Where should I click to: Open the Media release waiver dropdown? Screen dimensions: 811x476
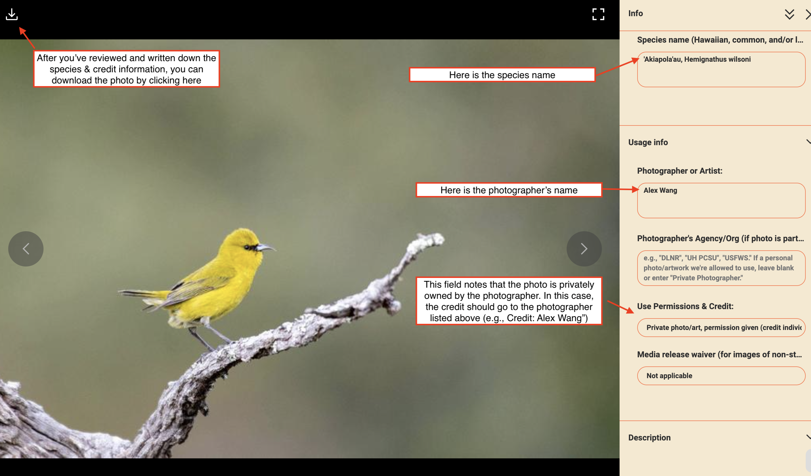[x=721, y=376]
